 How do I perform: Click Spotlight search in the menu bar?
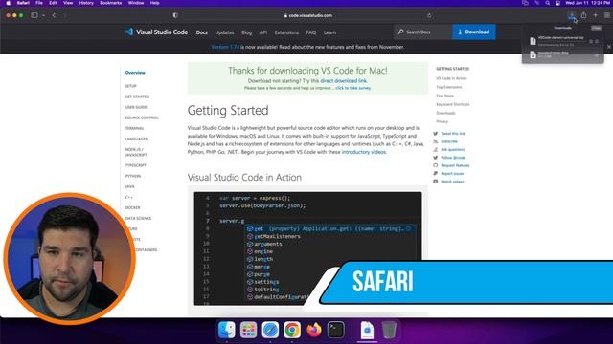click(547, 3)
